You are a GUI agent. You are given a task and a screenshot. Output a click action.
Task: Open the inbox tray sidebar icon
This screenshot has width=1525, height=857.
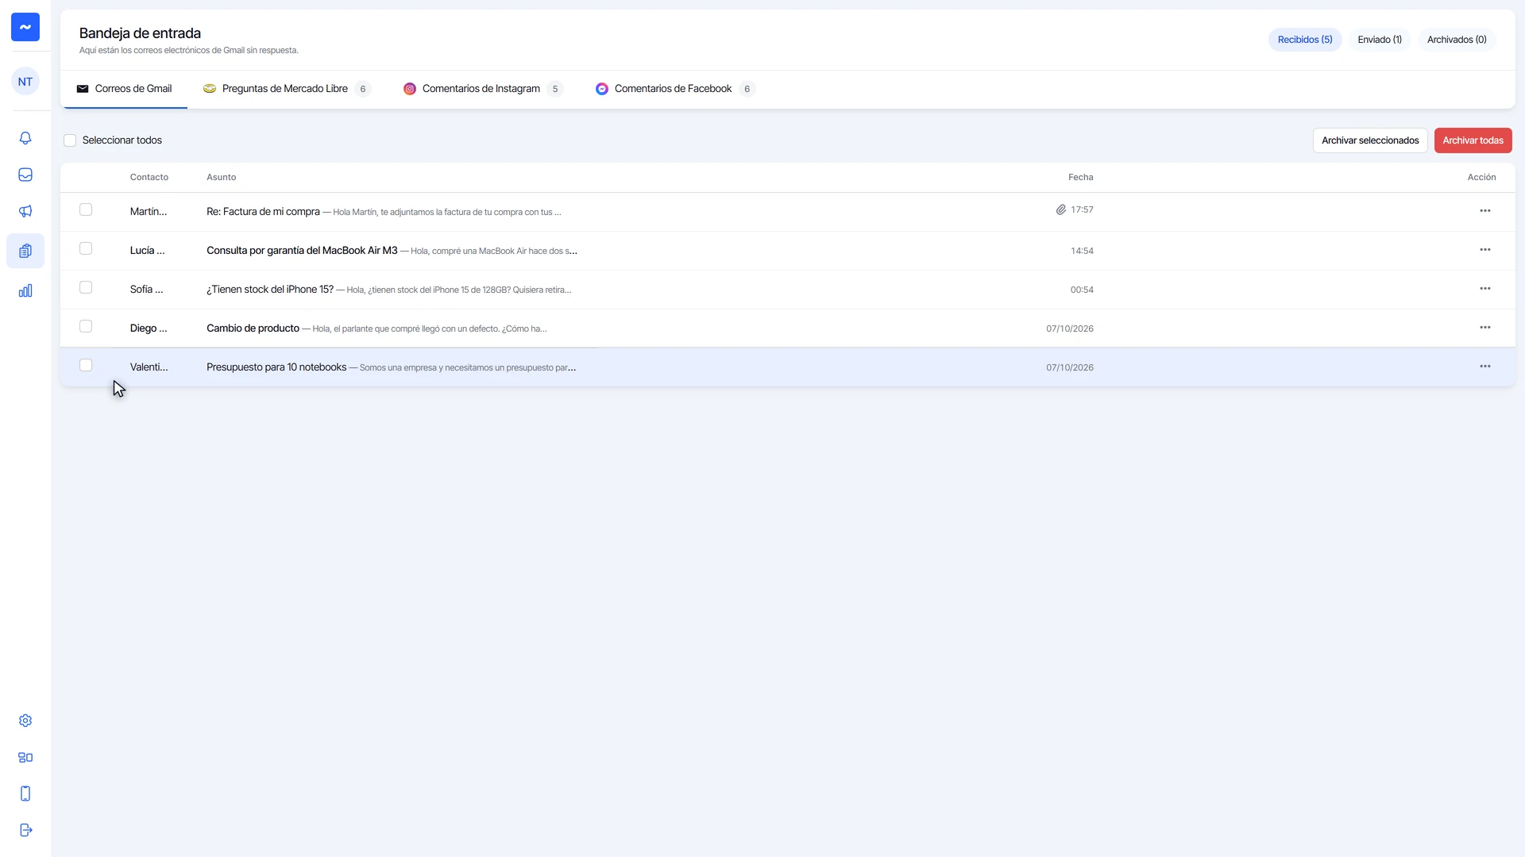(25, 175)
